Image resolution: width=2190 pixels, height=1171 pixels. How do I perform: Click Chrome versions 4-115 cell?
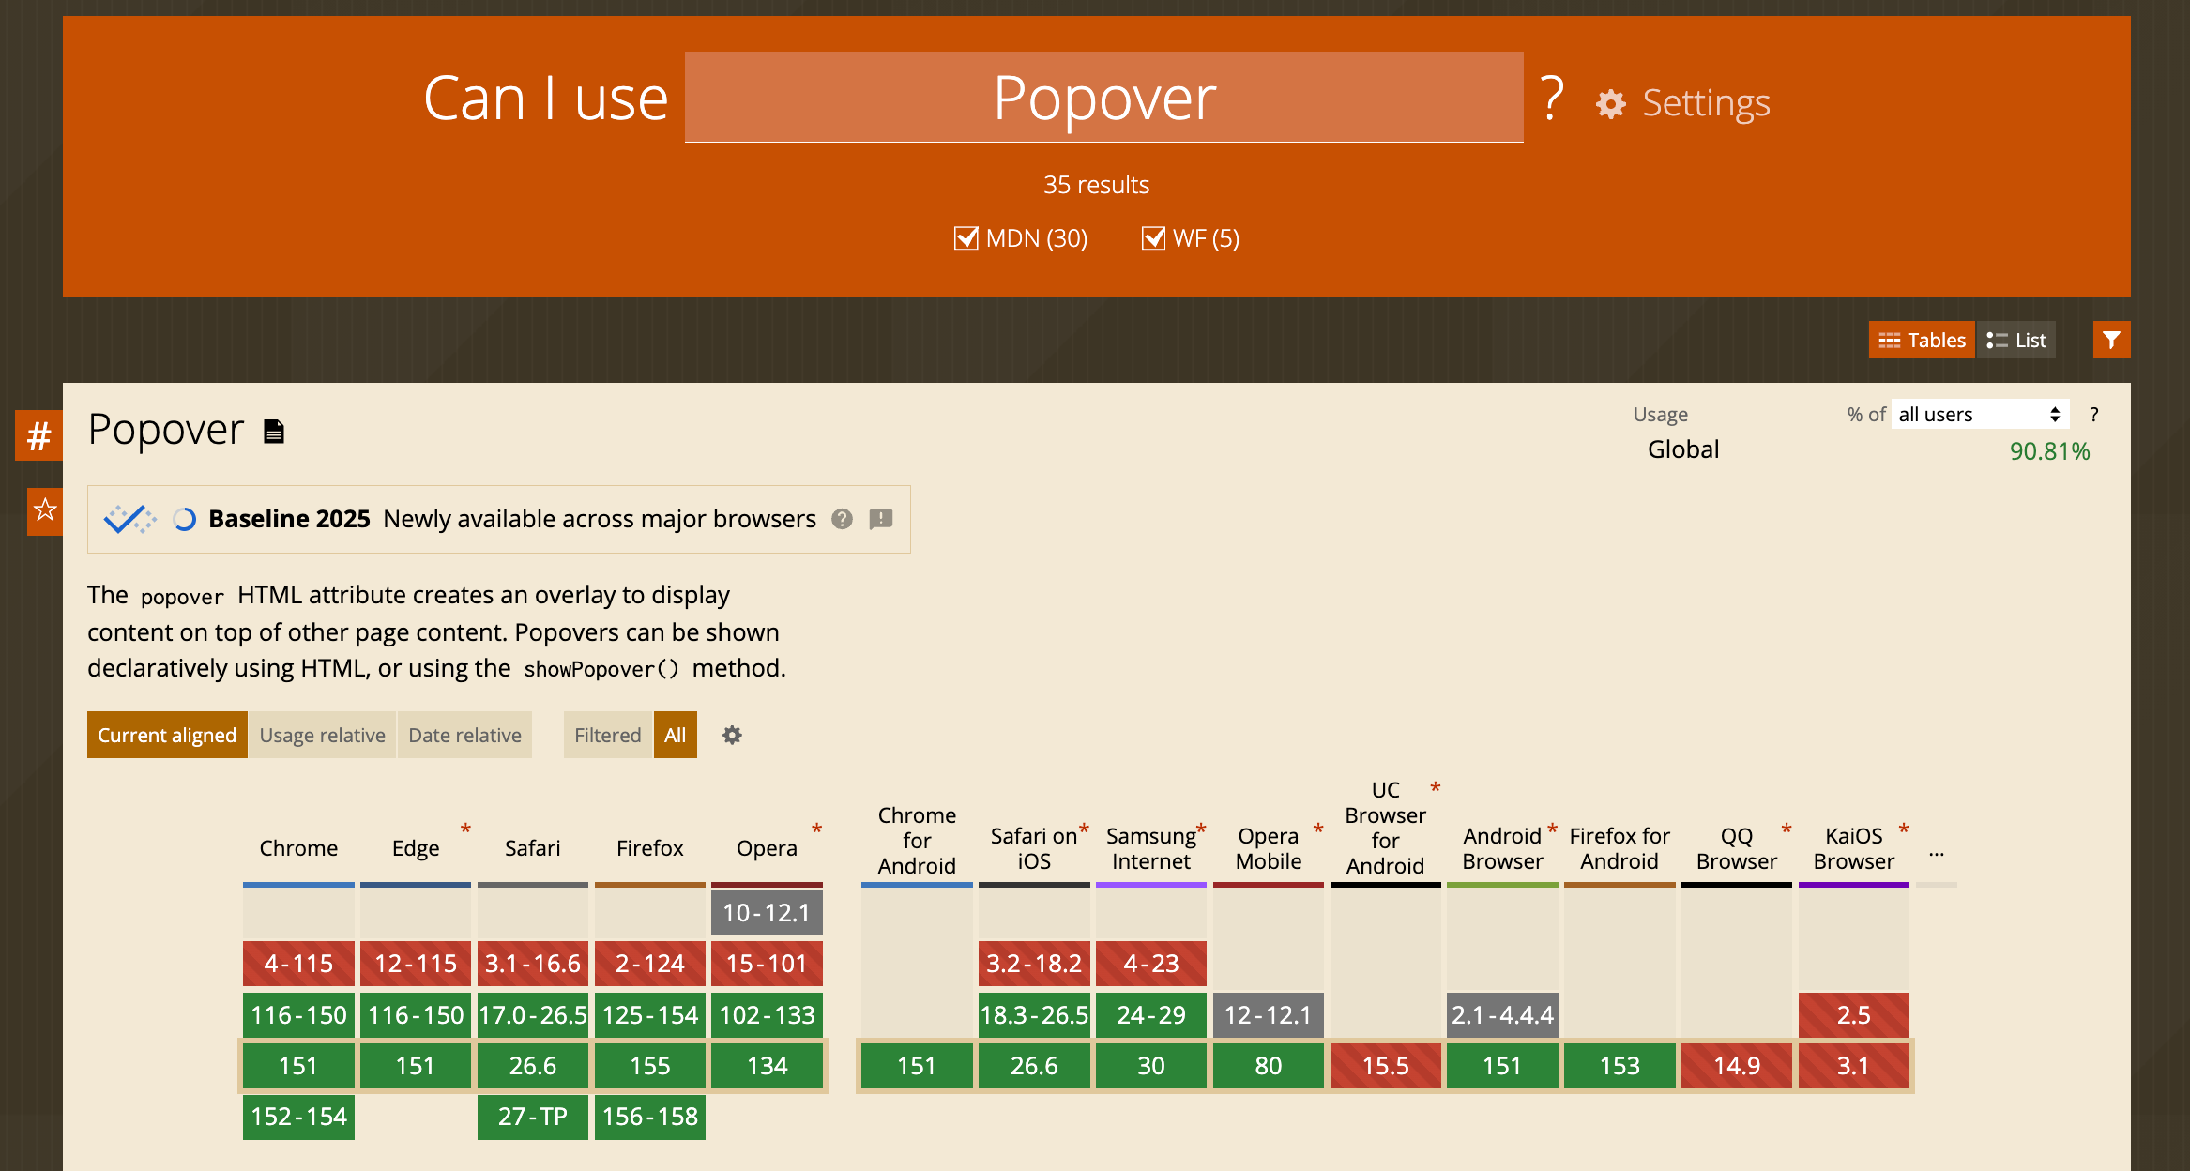coord(298,964)
